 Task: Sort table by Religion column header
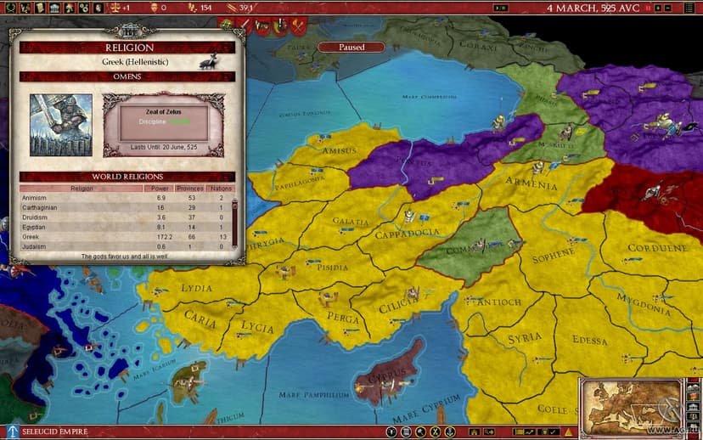(82, 189)
